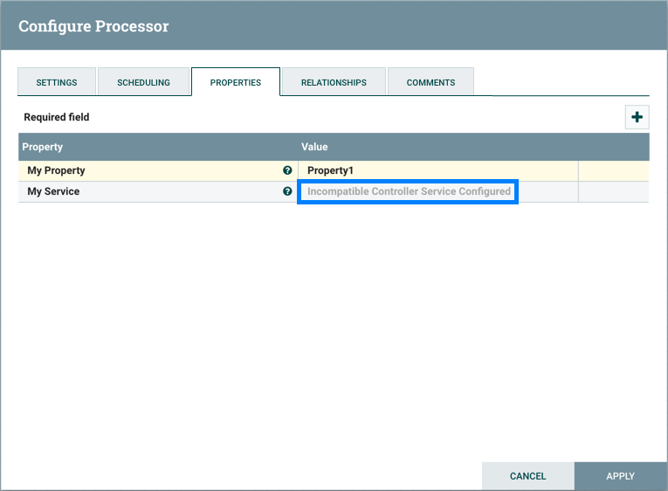Go to the Relationships tab
The image size is (668, 491).
pyautogui.click(x=334, y=82)
